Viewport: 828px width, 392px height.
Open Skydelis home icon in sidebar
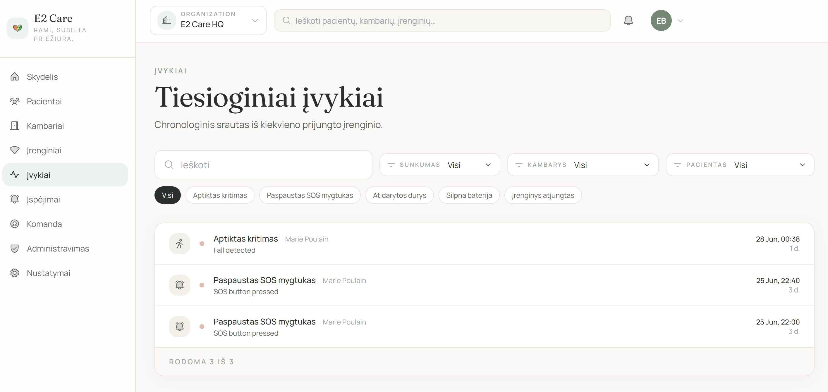14,77
